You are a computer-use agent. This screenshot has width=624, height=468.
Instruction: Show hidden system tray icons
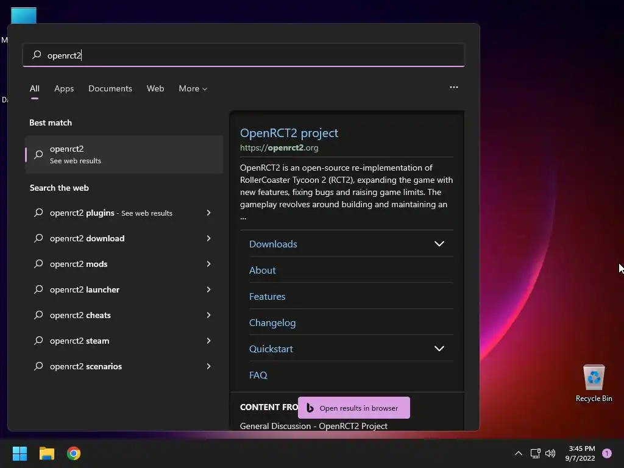(518, 453)
